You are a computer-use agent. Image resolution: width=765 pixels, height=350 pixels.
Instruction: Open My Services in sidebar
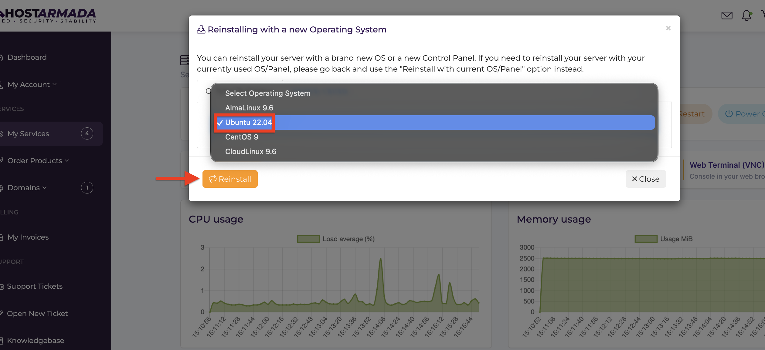pyautogui.click(x=51, y=134)
